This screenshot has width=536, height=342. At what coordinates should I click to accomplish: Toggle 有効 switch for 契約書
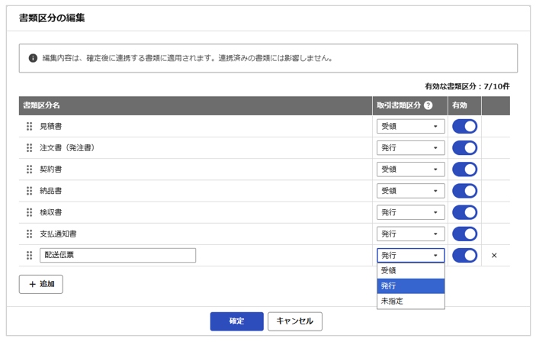point(464,169)
